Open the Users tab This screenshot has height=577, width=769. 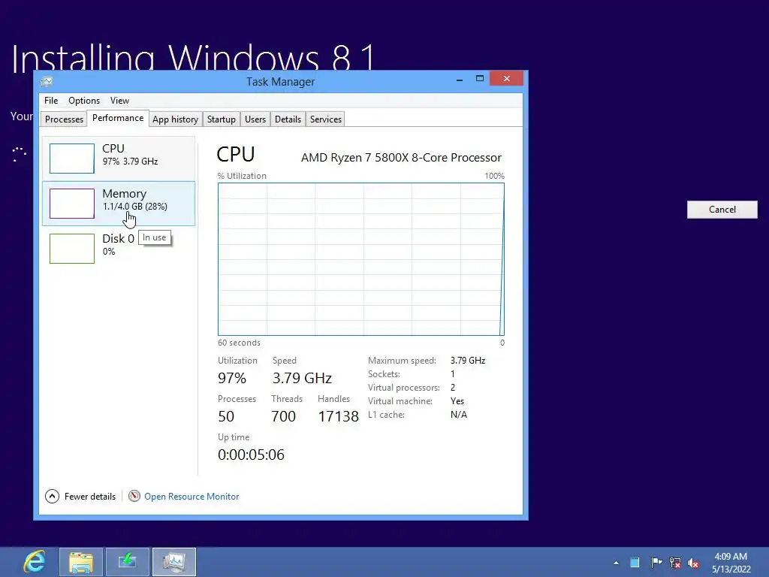point(255,119)
